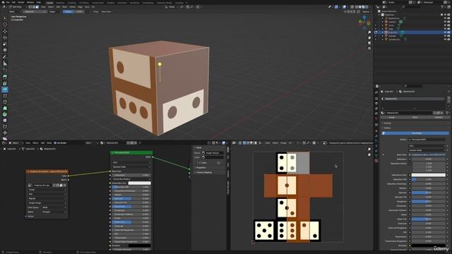Select the Cursor tool in viewport toolbar

click(5, 25)
